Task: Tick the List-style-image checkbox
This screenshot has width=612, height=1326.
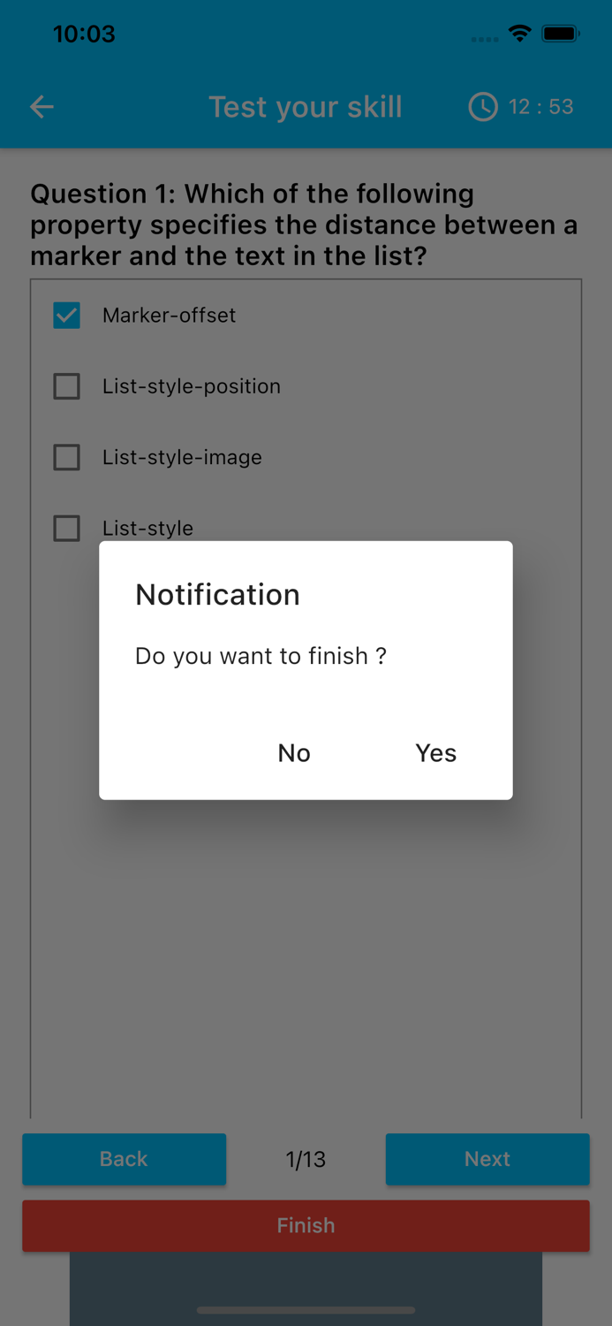Action: [x=67, y=457]
